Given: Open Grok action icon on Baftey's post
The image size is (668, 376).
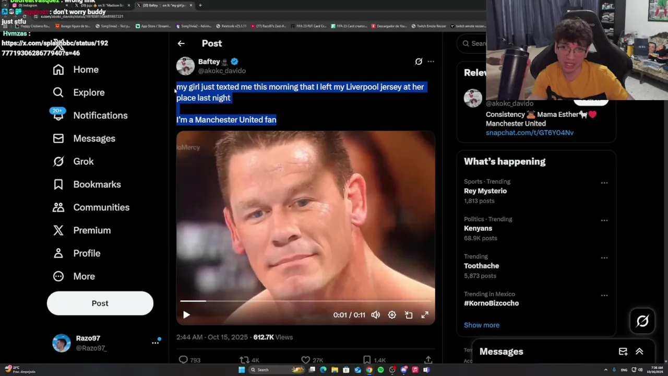Looking at the screenshot, I should [x=419, y=62].
